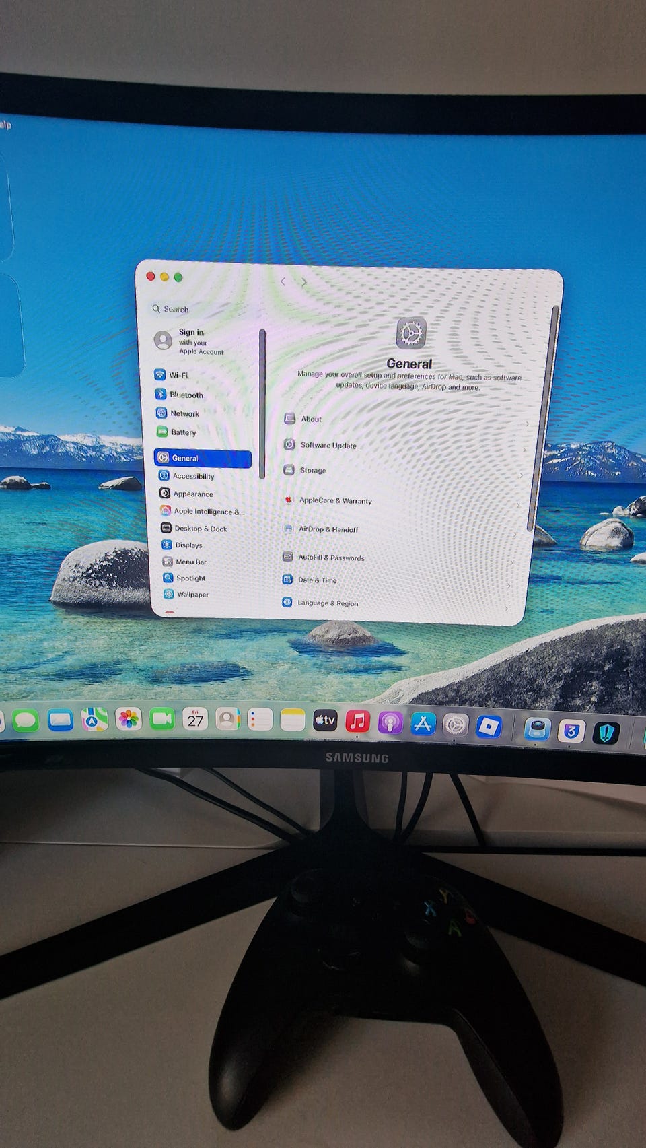Open Messages from the Dock
This screenshot has height=1148, width=646.
click(x=25, y=720)
